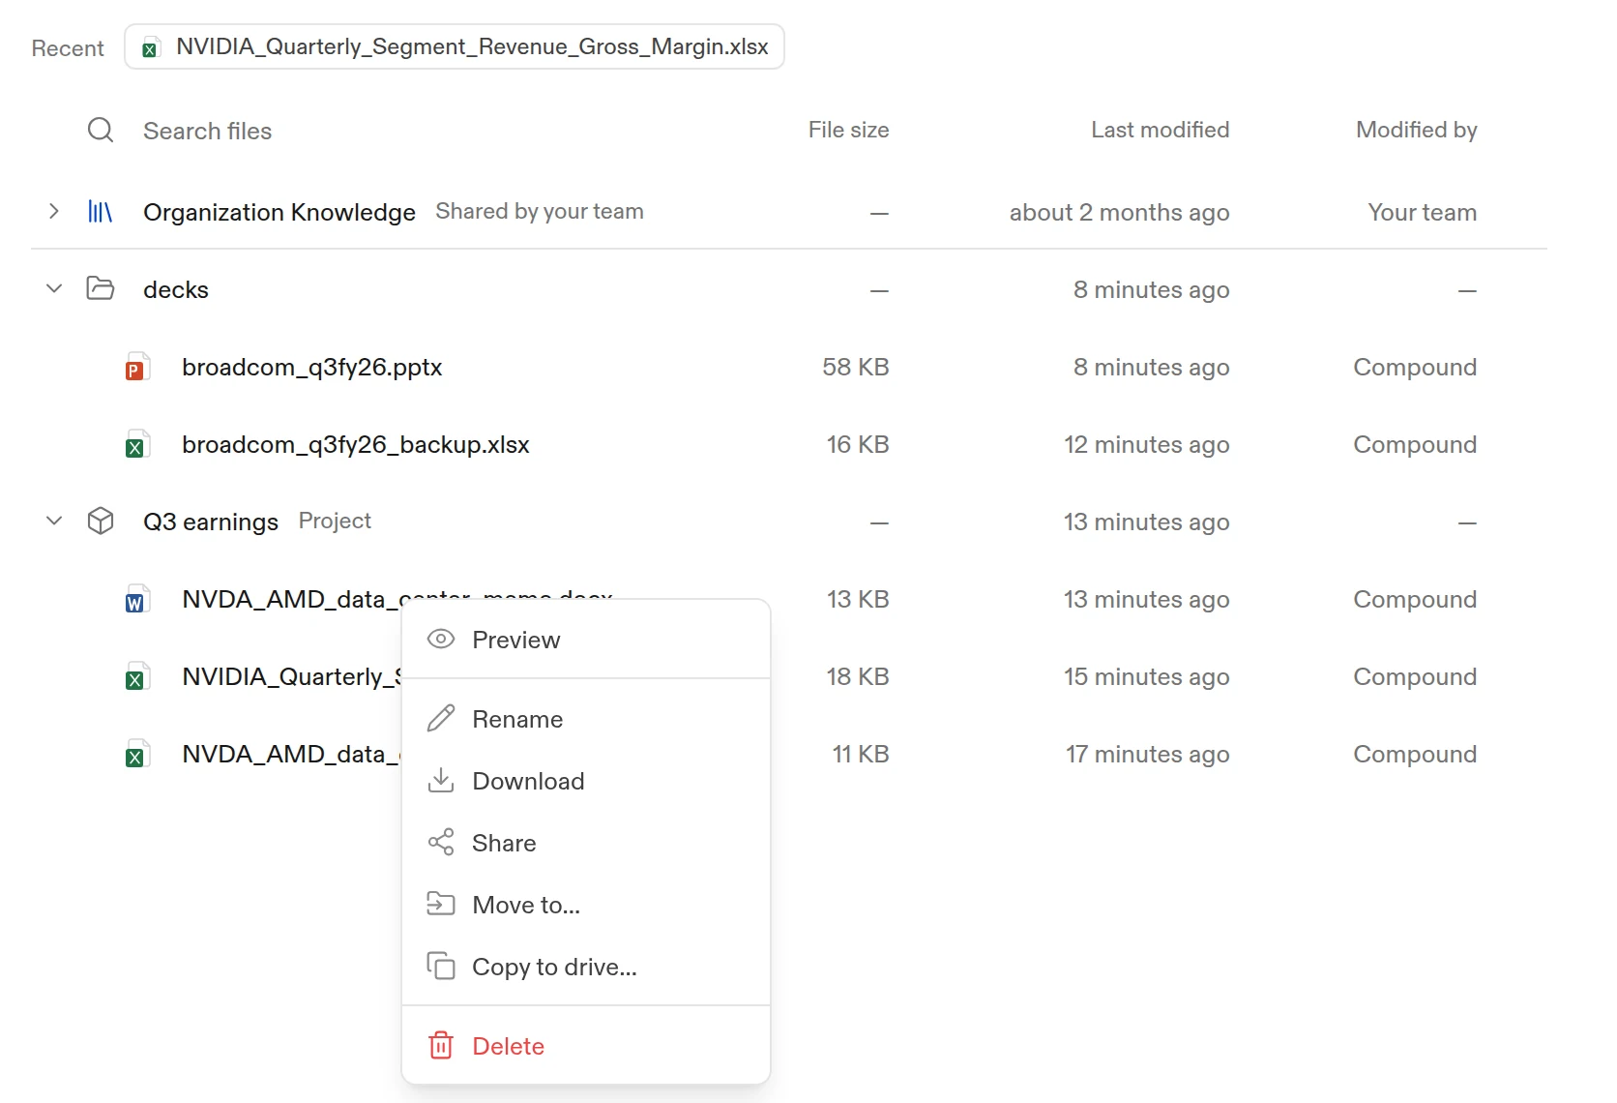Click the copy icon beside Copy to drive
Screen dimensions: 1617x1103
coord(441,966)
